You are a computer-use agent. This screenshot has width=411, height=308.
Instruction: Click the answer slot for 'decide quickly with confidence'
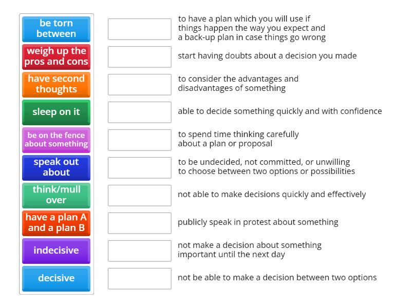point(140,112)
